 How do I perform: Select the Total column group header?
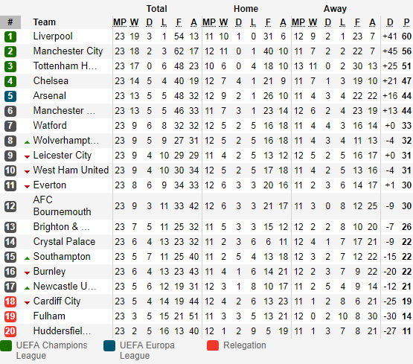156,9
